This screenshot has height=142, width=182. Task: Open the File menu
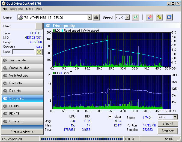(5, 9)
